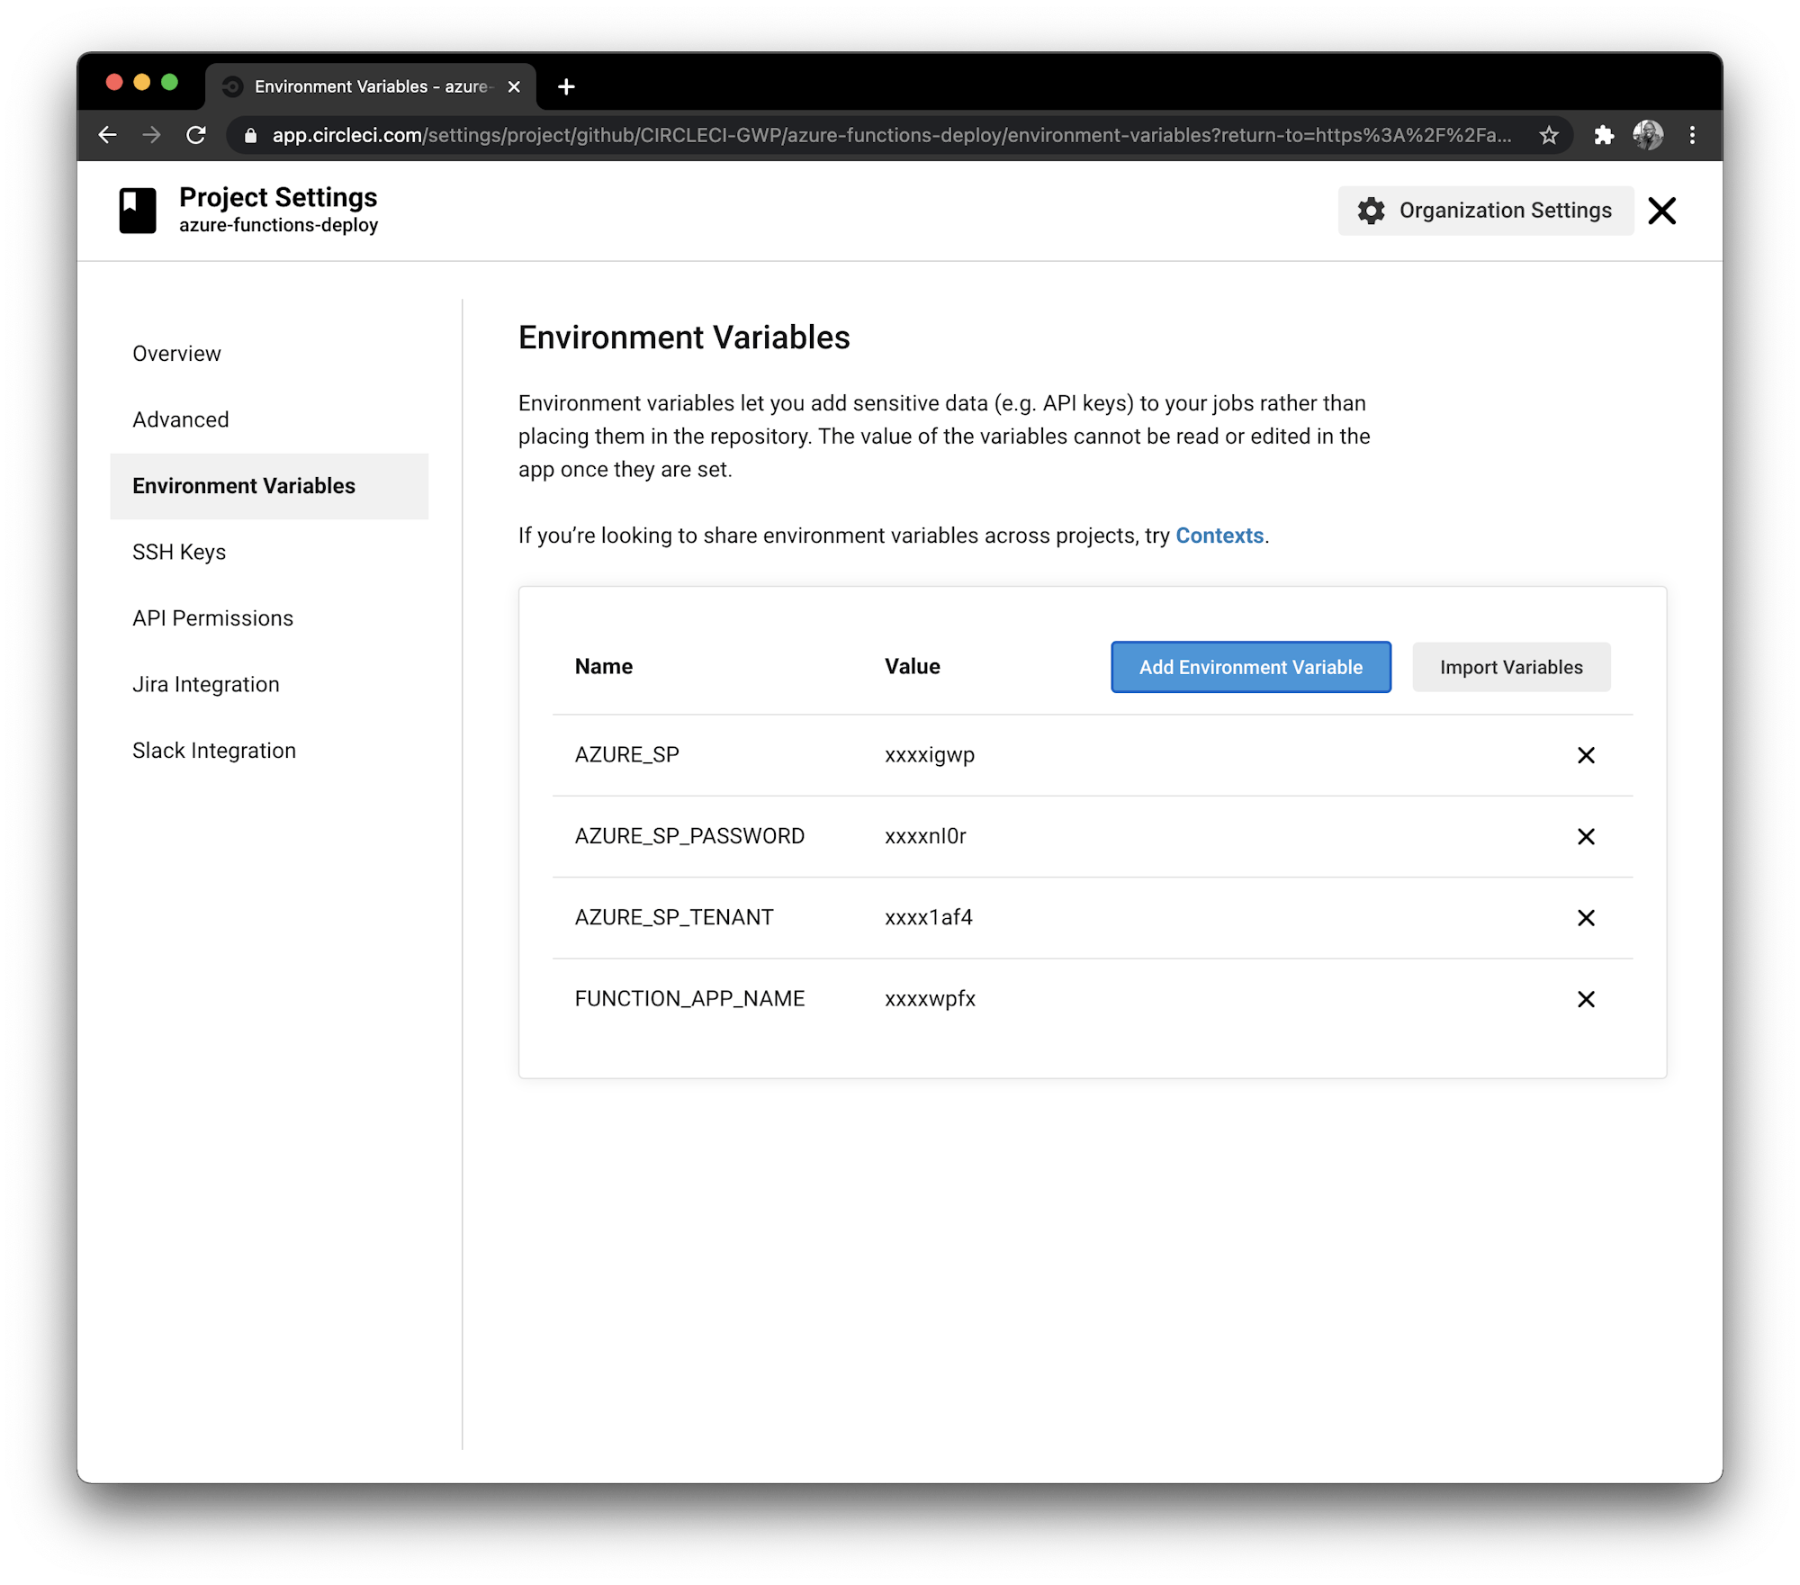The width and height of the screenshot is (1800, 1585).
Task: Open the browser extensions puzzle icon
Action: pos(1605,135)
